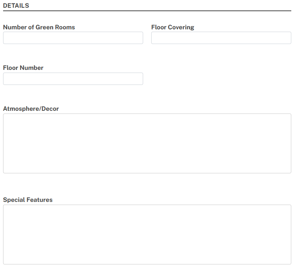Select the "Floor Number" label
Image resolution: width=299 pixels, height=271 pixels.
[23, 68]
